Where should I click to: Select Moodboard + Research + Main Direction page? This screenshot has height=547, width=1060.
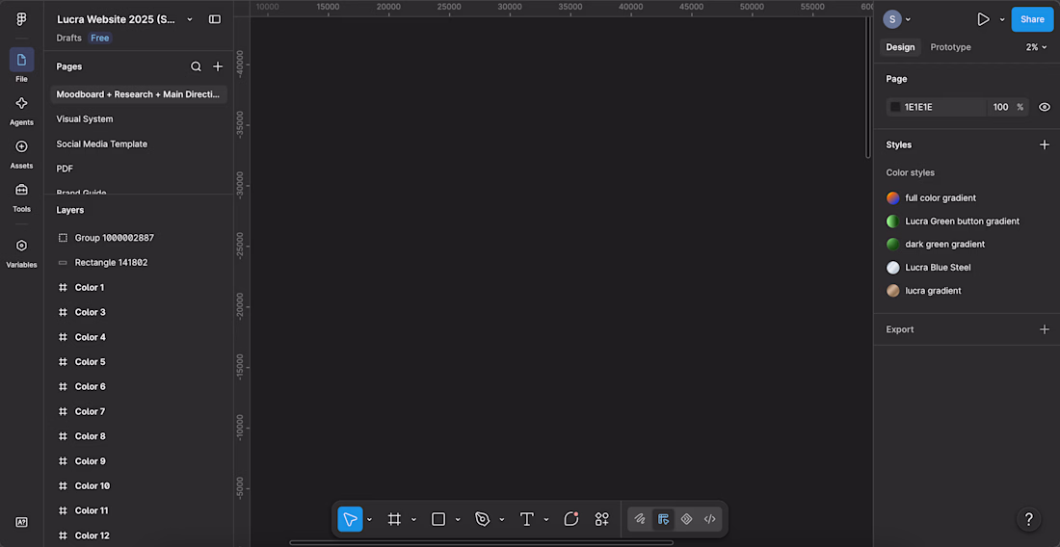coord(139,94)
